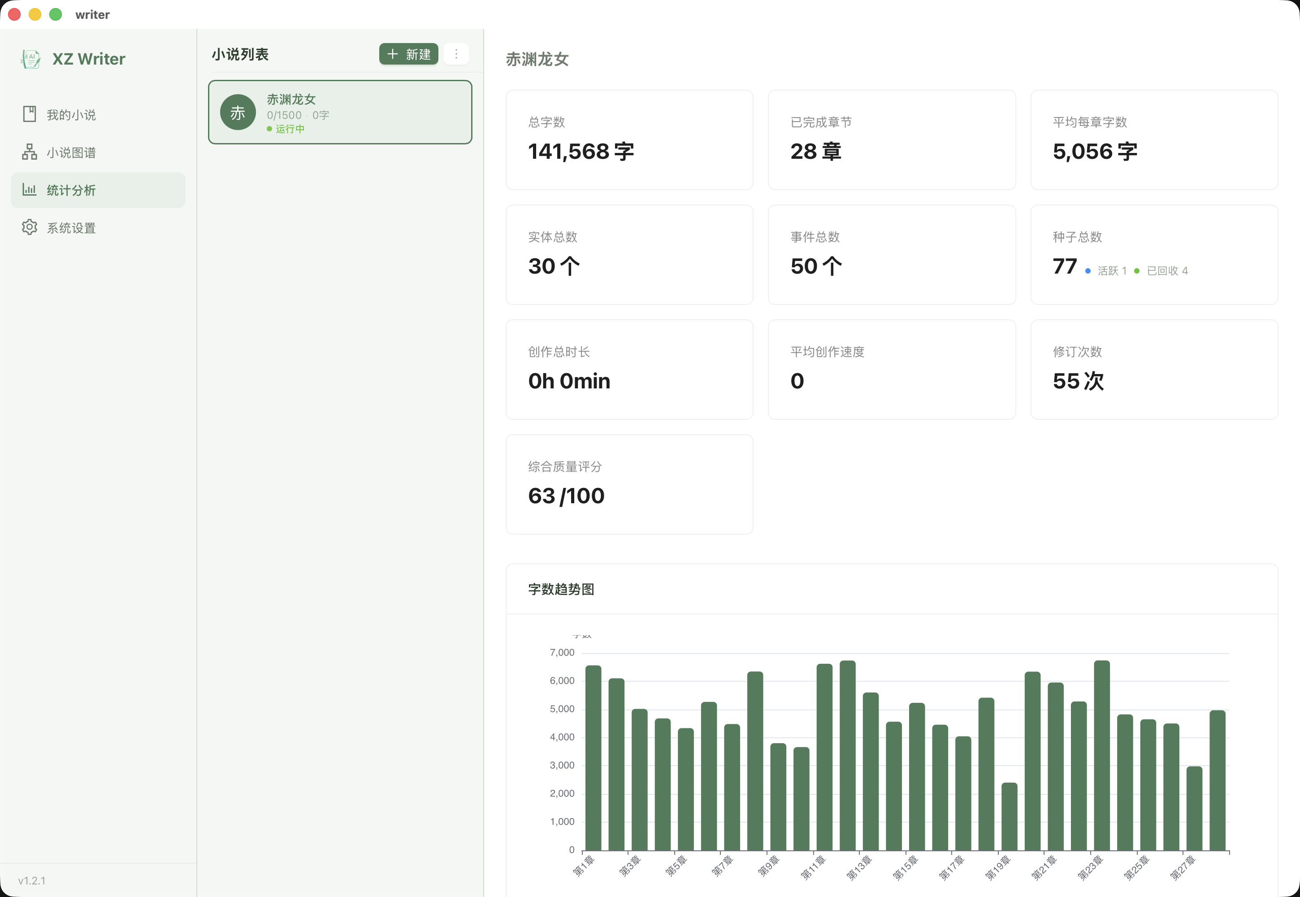Click the book icon beside 我的小说
Viewport: 1300px width, 897px height.
pos(29,114)
